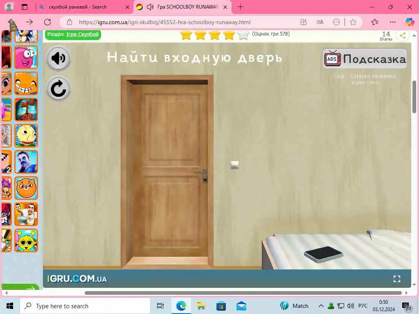This screenshot has width=419, height=314.
Task: Click the page vertical scrollbar thumb
Action: point(414,96)
